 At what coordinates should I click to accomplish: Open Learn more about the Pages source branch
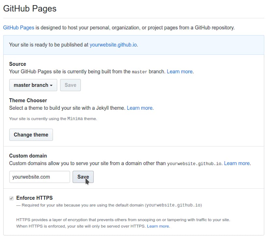click(x=179, y=71)
